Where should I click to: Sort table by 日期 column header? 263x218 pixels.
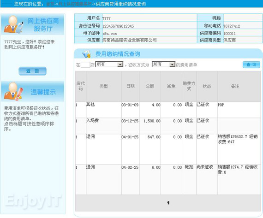click(130, 86)
